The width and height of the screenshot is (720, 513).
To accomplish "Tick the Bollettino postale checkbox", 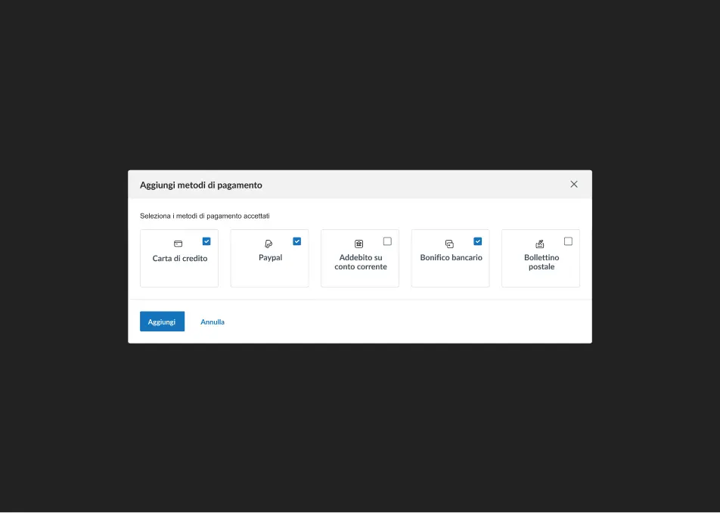I will click(x=568, y=241).
